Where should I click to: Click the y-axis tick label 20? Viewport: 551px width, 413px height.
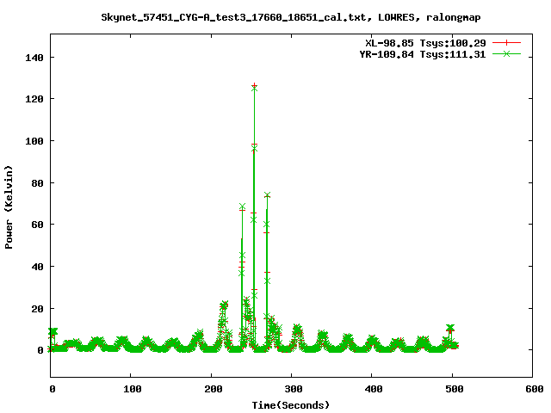[x=38, y=309]
